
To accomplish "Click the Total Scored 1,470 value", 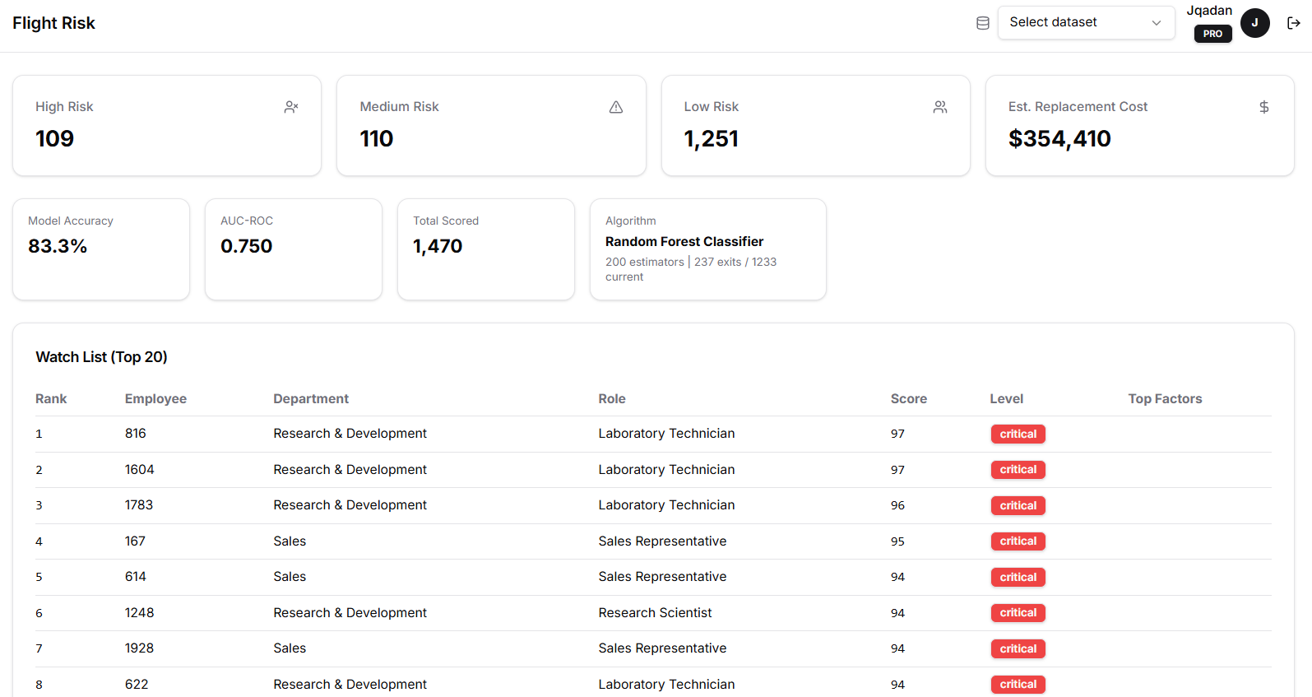I will (x=438, y=246).
